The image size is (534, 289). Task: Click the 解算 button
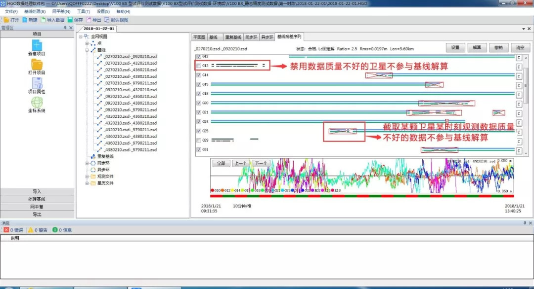[x=477, y=48]
